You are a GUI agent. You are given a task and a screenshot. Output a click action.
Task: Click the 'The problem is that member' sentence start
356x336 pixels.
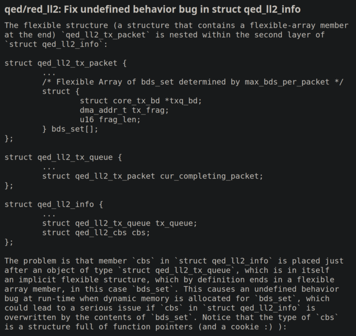coord(63,261)
